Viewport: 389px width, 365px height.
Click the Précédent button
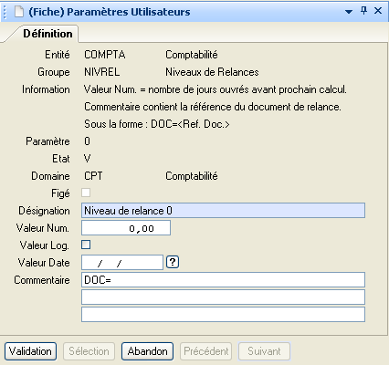point(206,351)
